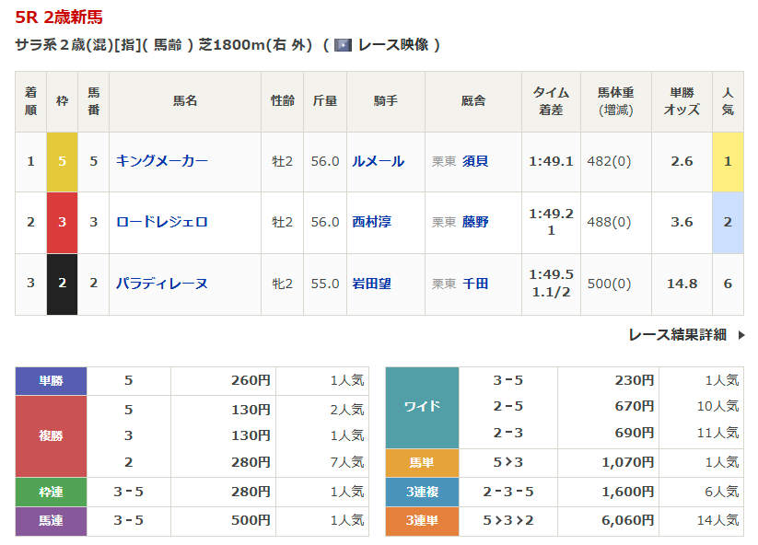Open jockey ルメール profile
This screenshot has height=545, width=758.
(378, 161)
